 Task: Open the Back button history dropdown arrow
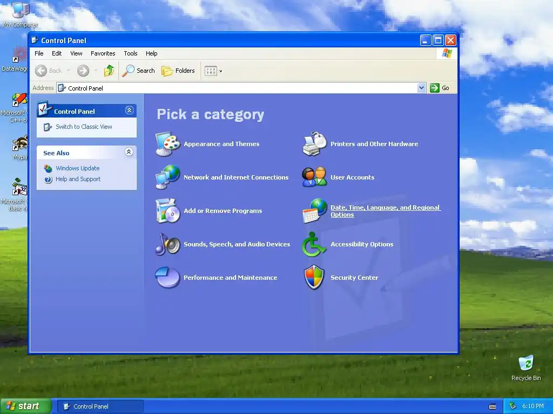tap(69, 71)
